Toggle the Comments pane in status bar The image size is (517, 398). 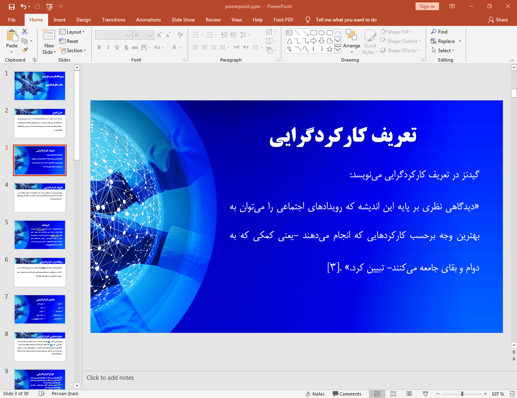(347, 394)
